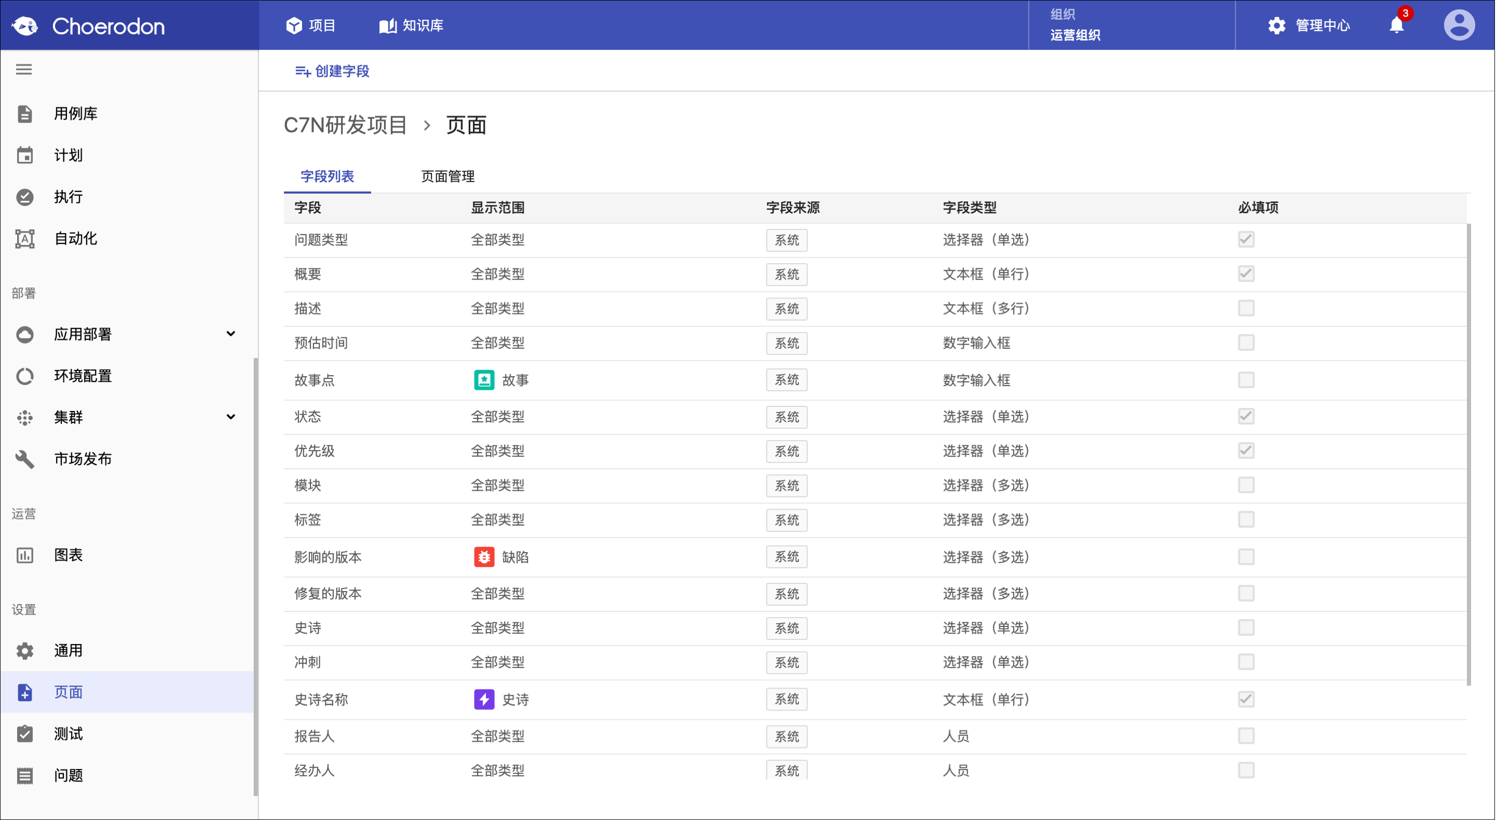Viewport: 1496px width, 820px height.
Task: Click the purple 史诗 epic type icon
Action: tap(484, 700)
